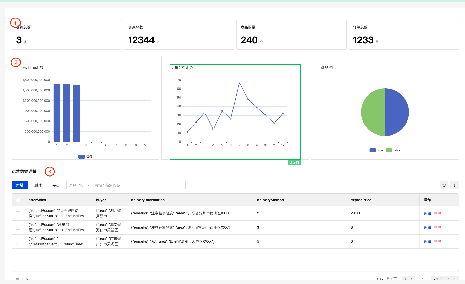Viewport: 465px width, 284px height.
Task: Click the deliveryMethod column header
Action: 270,200
